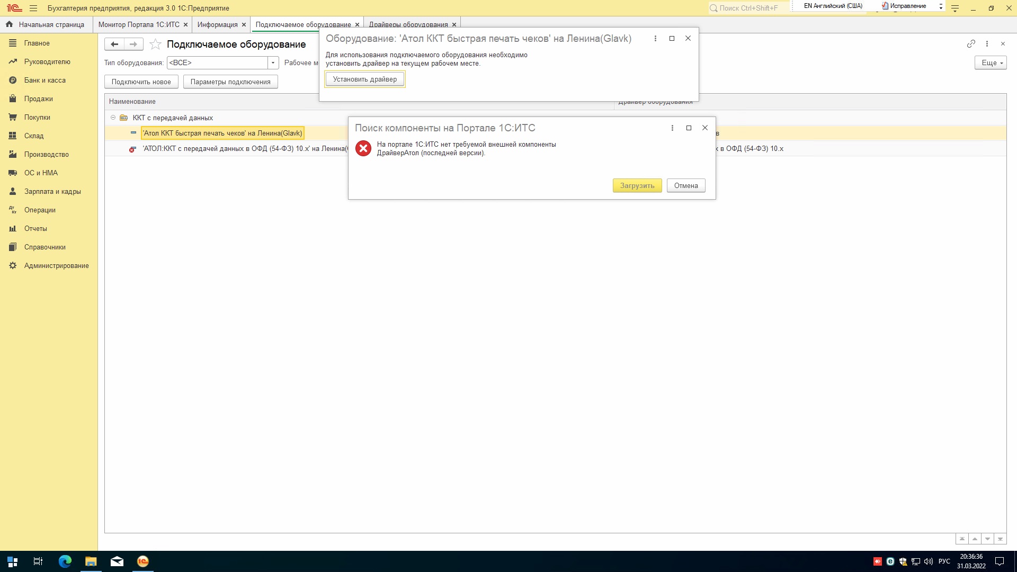
Task: Click the Продажи shopping bag icon
Action: click(13, 99)
